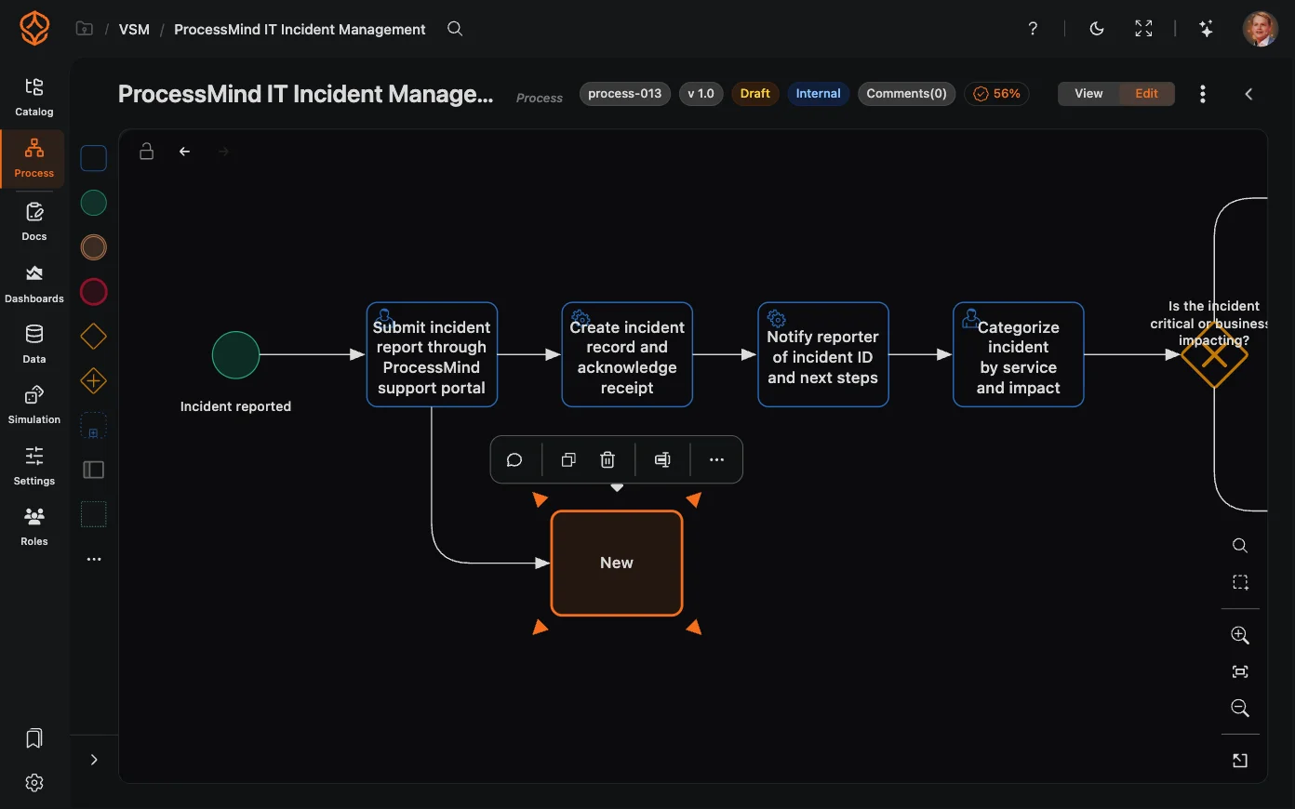Open the Simulation section in sidebar
Image resolution: width=1295 pixels, height=809 pixels.
tap(34, 405)
